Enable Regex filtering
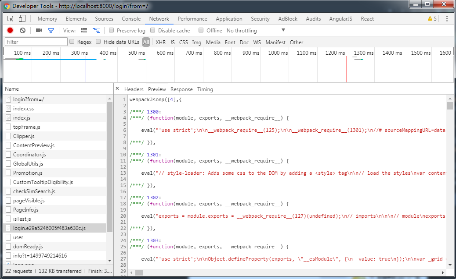Viewport: 456px width, 279px height. [72, 42]
